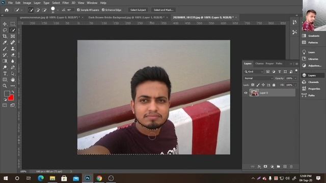The width and height of the screenshot is (326, 183).
Task: Select the Dodge tool
Action: point(5,67)
